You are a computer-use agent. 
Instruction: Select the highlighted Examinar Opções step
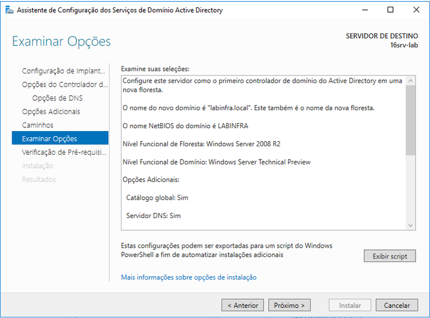(60, 138)
